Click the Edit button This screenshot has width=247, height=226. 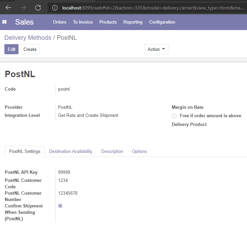coord(11,49)
